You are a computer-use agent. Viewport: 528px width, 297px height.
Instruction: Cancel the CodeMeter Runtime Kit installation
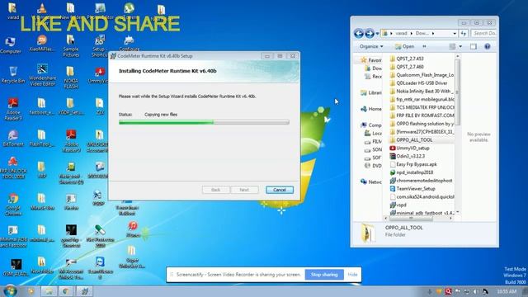(x=279, y=190)
